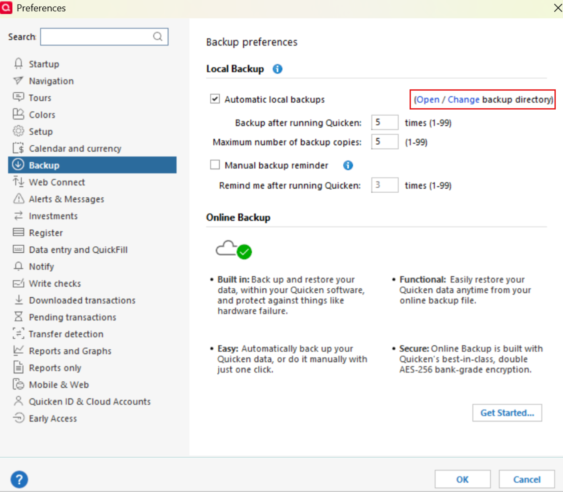Select Write checks category
The height and width of the screenshot is (492, 563).
[x=55, y=283]
